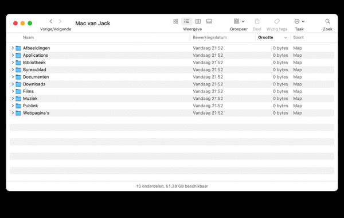Sort by the Grootte column header
Viewport: 344px width, 218px height.
click(265, 37)
